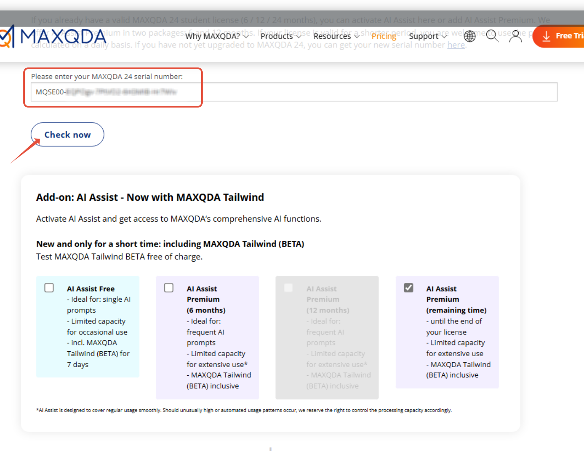Open the language selector globe icon
This screenshot has width=584, height=451.
pos(470,36)
